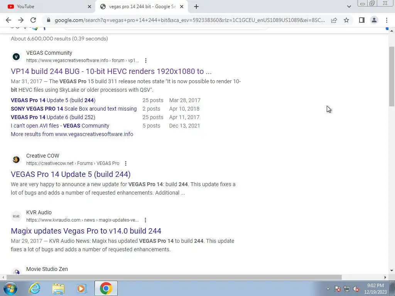Click the vegascreativesoftware.info URL breadcrumb

83,61
